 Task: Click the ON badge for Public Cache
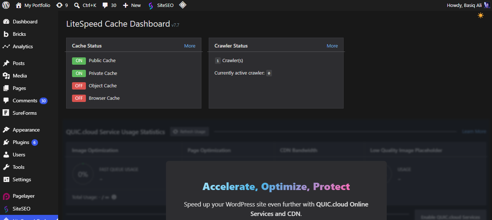[79, 61]
